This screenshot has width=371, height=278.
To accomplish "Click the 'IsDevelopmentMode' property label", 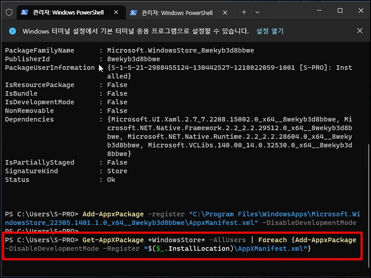I will pos(40,102).
